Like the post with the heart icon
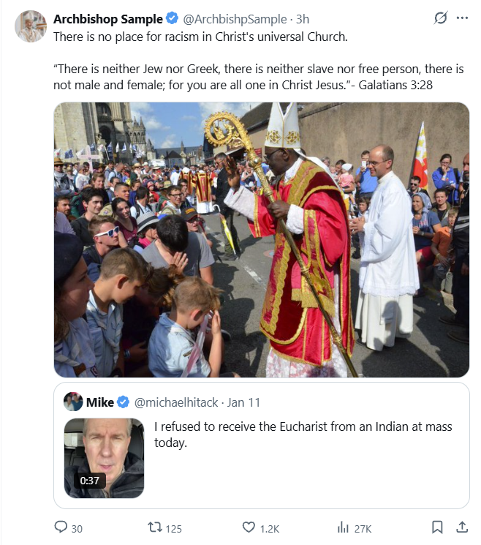The image size is (481, 545). click(249, 527)
